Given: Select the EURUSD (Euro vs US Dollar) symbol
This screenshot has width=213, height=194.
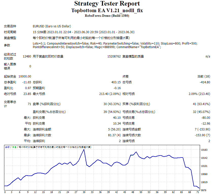Looking at the screenshot, I should click(x=52, y=26).
